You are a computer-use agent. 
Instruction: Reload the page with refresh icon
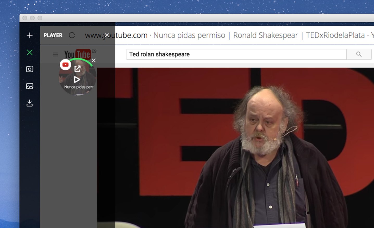pos(72,35)
